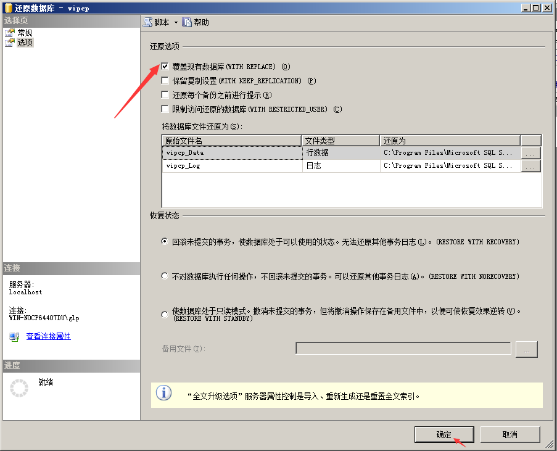Enable 保留复制设置 KEEP_REPLICATION checkbox
This screenshot has width=557, height=451.
coord(165,81)
